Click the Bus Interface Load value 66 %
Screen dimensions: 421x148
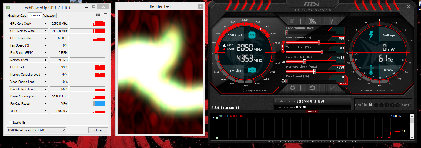59,89
